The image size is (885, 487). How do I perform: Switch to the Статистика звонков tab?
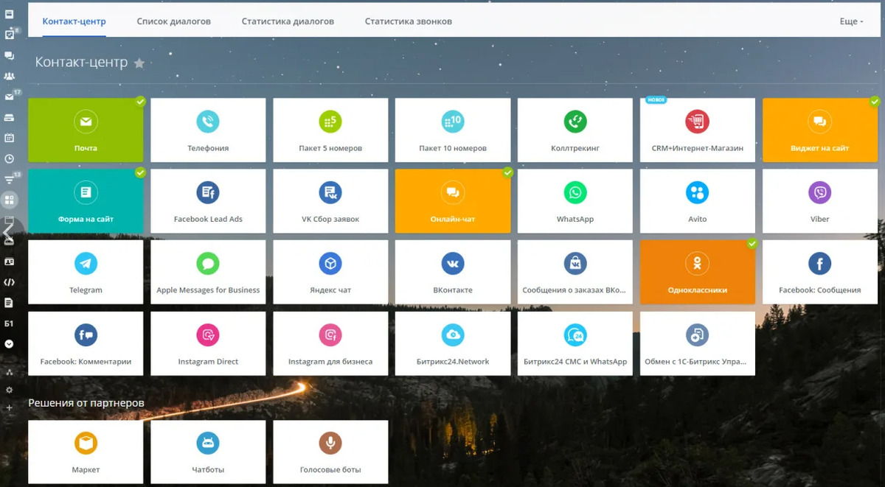409,21
